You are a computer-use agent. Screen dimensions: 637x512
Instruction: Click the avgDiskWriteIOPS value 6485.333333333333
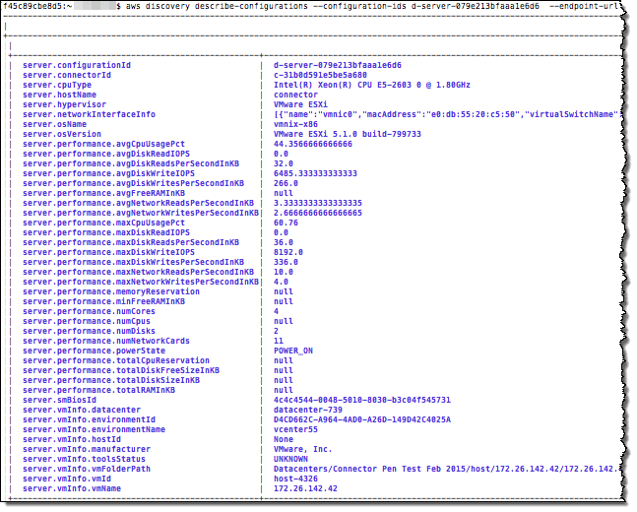tap(317, 173)
